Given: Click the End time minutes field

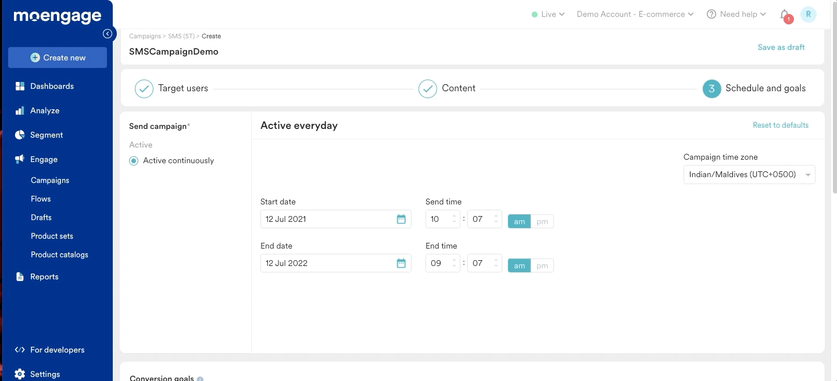Looking at the screenshot, I should click(x=484, y=263).
